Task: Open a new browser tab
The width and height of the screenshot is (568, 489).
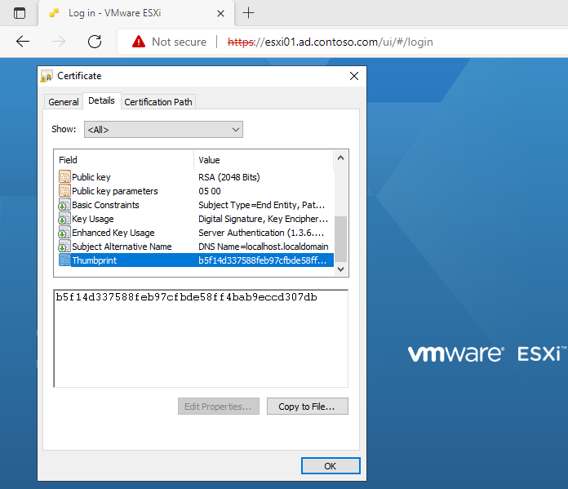Action: (x=248, y=13)
